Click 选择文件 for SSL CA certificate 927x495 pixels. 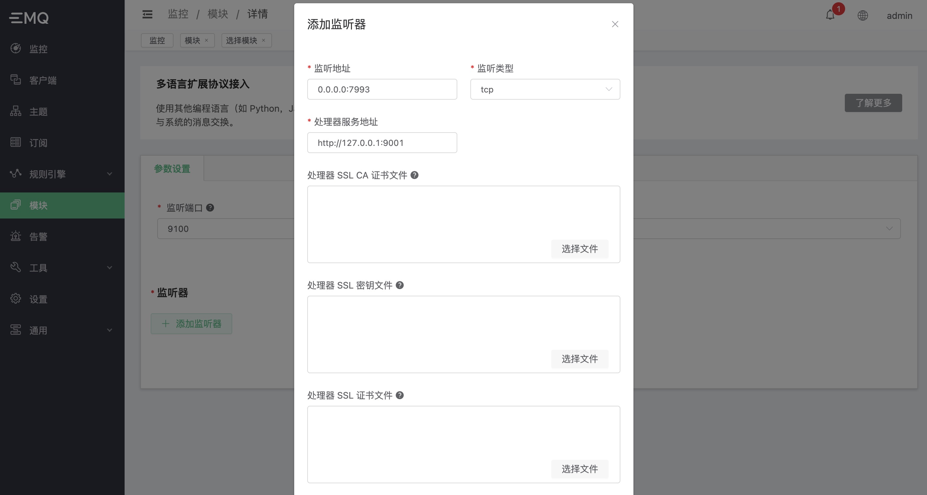[579, 249]
